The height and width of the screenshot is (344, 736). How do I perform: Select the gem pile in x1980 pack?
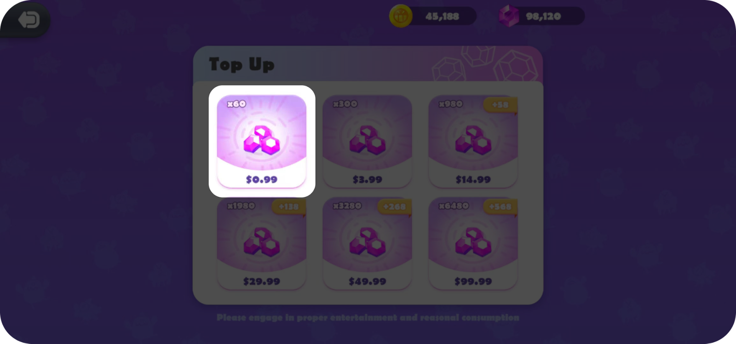262,241
